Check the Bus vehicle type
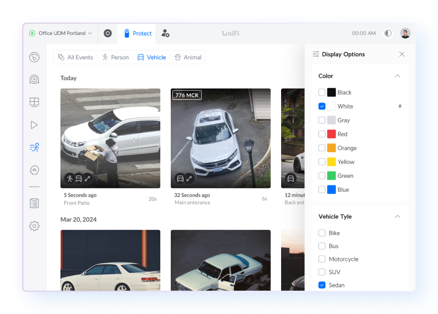Image resolution: width=438 pixels, height=314 pixels. (322, 246)
